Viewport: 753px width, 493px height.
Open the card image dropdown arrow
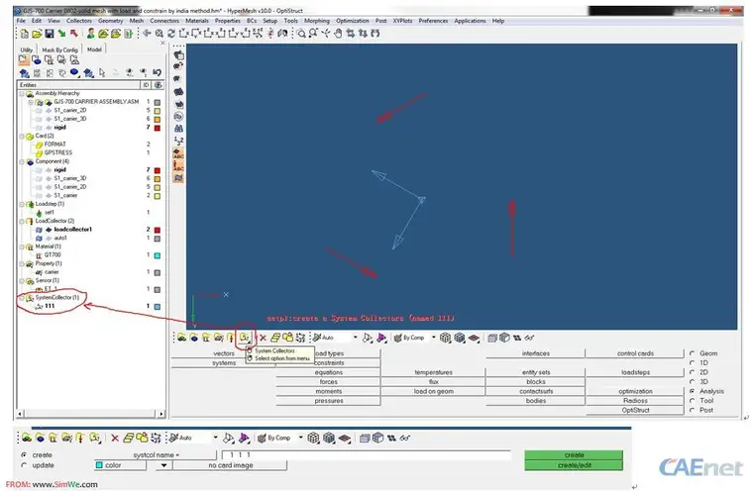coord(163,465)
